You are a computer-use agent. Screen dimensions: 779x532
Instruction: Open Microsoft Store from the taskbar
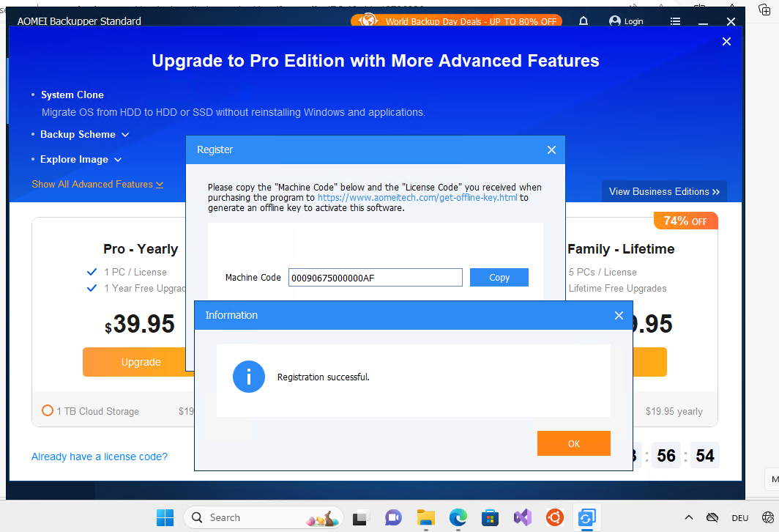[491, 517]
